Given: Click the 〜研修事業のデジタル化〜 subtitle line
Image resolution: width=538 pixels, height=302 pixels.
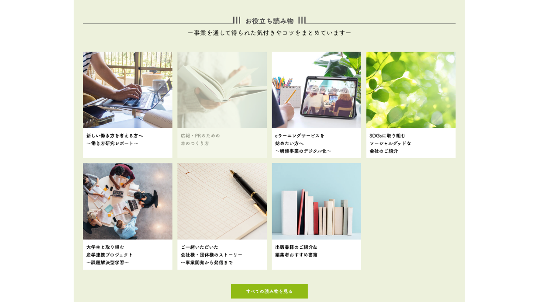Looking at the screenshot, I should coord(303,151).
